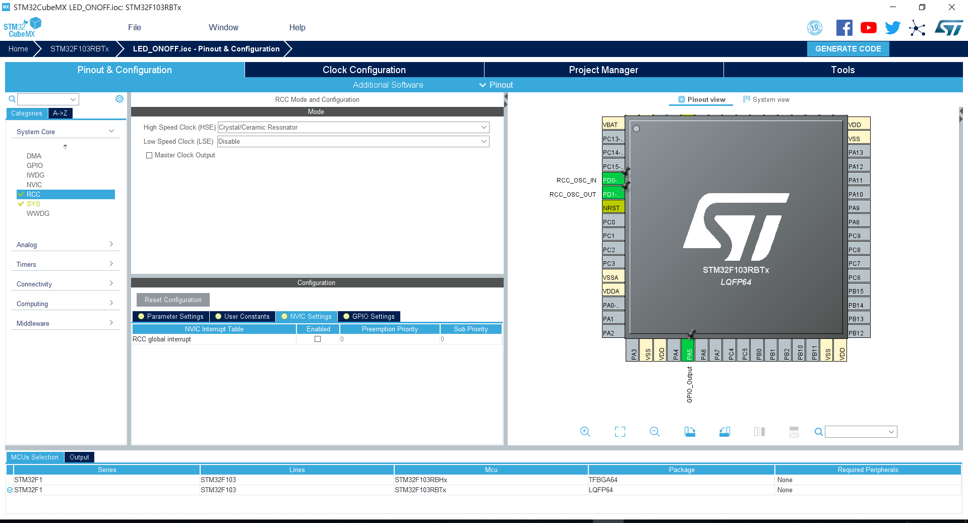Image resolution: width=968 pixels, height=523 pixels.
Task: Enable the RCC global interrupt checkbox
Action: (x=318, y=339)
